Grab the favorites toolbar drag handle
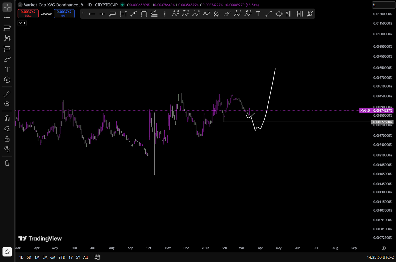 click(83, 14)
